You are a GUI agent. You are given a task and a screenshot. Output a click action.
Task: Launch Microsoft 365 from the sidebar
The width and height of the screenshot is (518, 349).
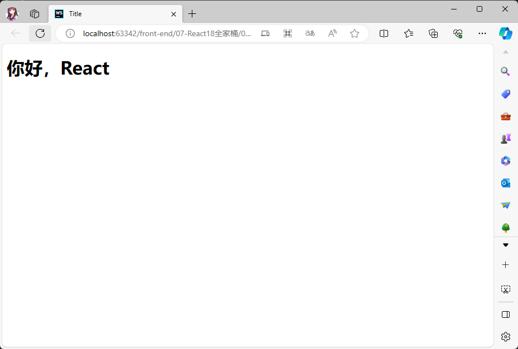click(506, 161)
